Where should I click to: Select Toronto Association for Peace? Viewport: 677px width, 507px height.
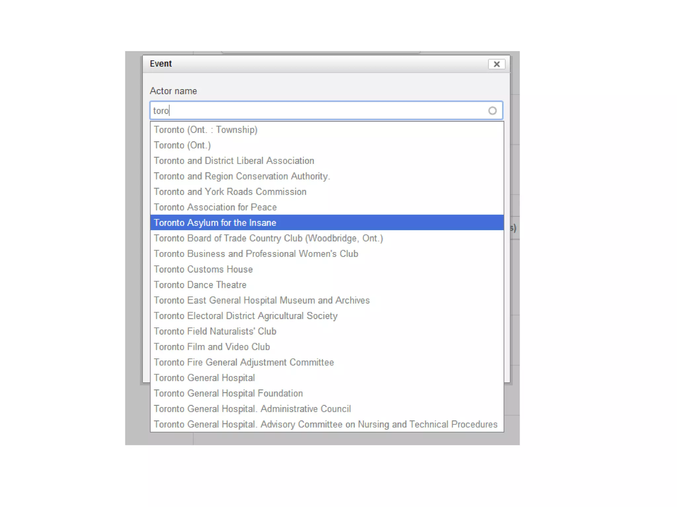coord(215,207)
